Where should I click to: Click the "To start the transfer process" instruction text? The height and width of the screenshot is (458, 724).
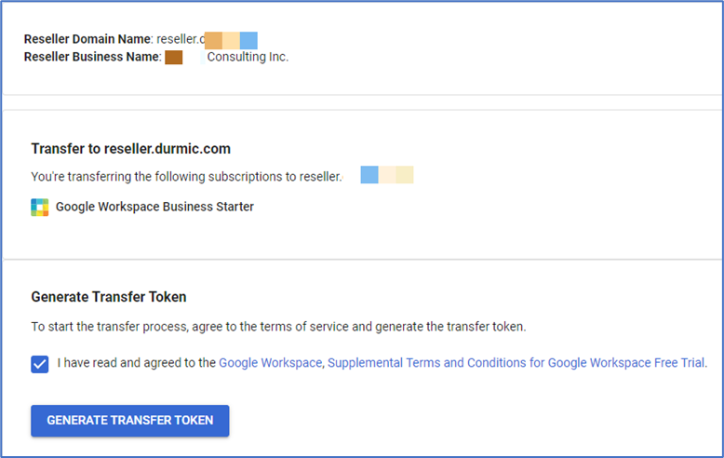click(278, 327)
